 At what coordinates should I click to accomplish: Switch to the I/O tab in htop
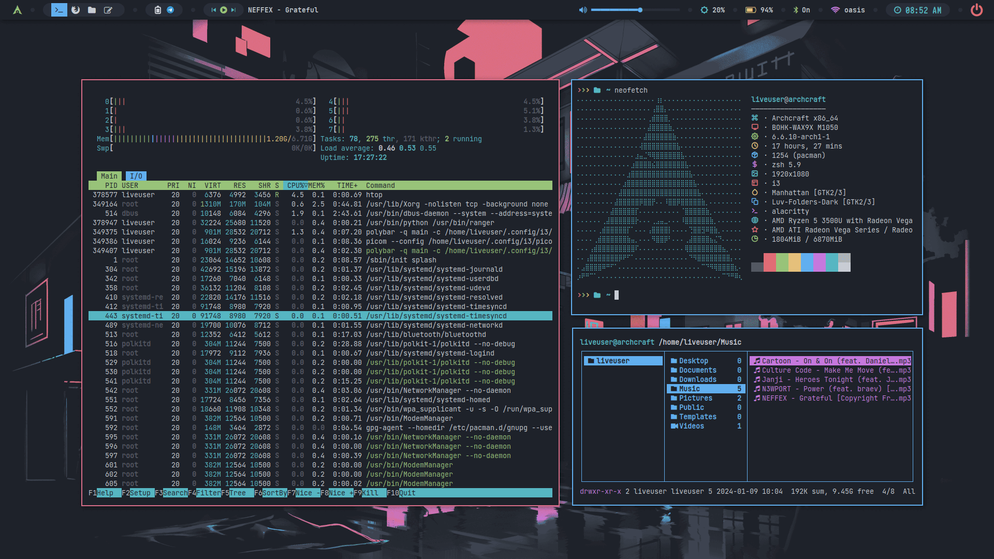pyautogui.click(x=136, y=176)
